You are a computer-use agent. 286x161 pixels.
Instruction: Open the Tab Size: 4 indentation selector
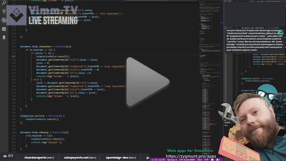point(172,160)
